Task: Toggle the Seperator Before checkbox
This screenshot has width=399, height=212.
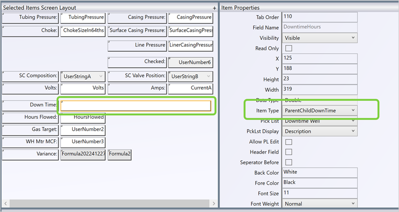Action: coord(289,163)
